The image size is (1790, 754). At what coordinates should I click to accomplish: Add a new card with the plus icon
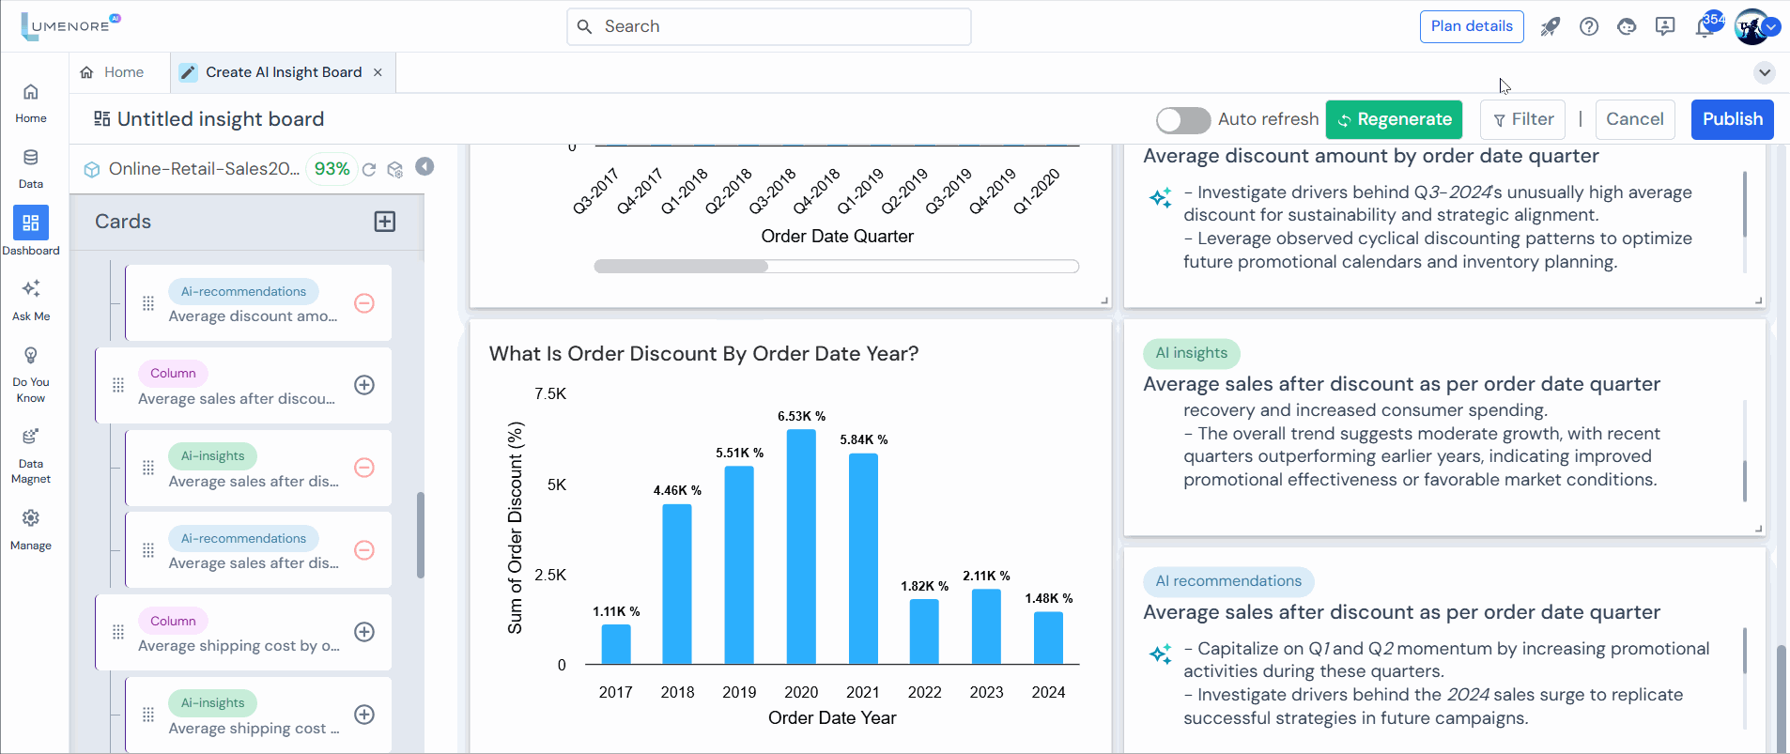point(385,222)
